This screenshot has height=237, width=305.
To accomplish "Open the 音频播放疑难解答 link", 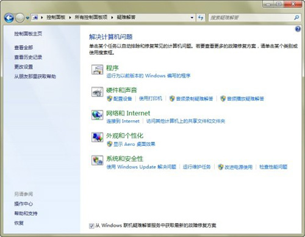I will click(x=245, y=98).
